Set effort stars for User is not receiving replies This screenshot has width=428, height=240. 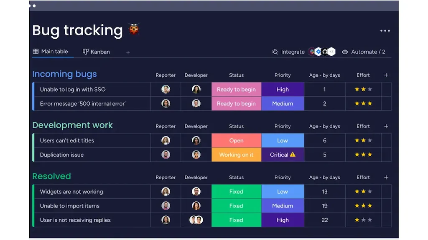pyautogui.click(x=363, y=220)
